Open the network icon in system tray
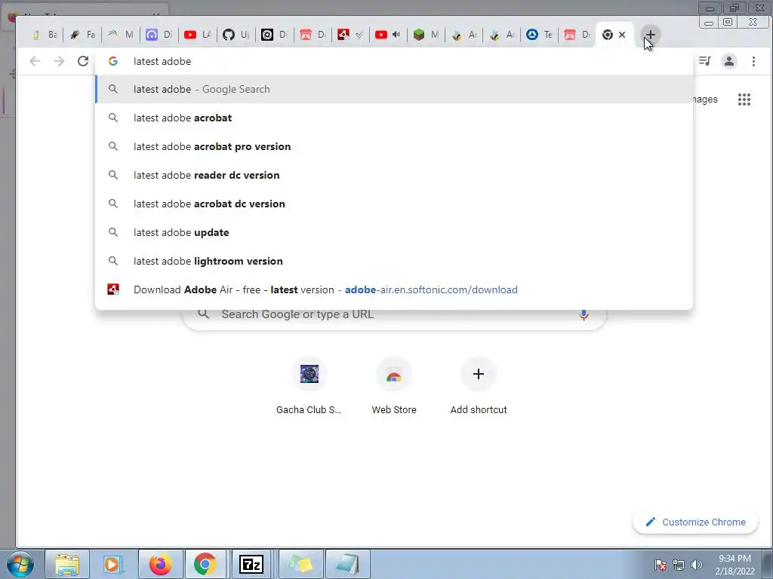This screenshot has width=773, height=579. pyautogui.click(x=679, y=565)
